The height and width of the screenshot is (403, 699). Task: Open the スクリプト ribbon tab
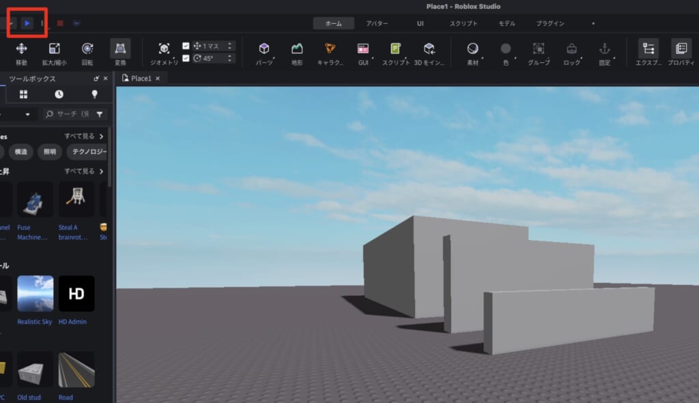tap(463, 23)
